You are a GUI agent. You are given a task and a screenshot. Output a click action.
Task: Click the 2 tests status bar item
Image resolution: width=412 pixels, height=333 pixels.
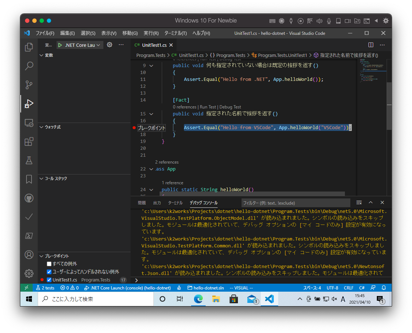(45, 288)
